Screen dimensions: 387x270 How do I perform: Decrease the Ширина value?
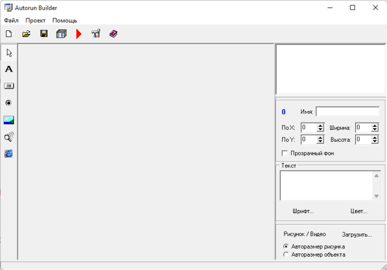[375, 129]
